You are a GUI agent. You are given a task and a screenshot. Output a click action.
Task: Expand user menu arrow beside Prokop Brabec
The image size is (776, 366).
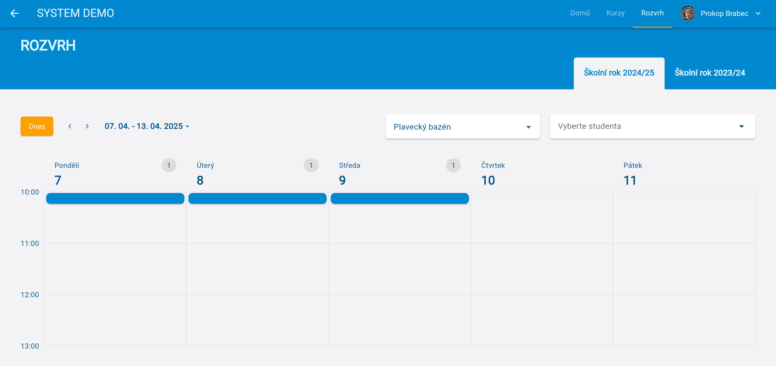point(758,13)
